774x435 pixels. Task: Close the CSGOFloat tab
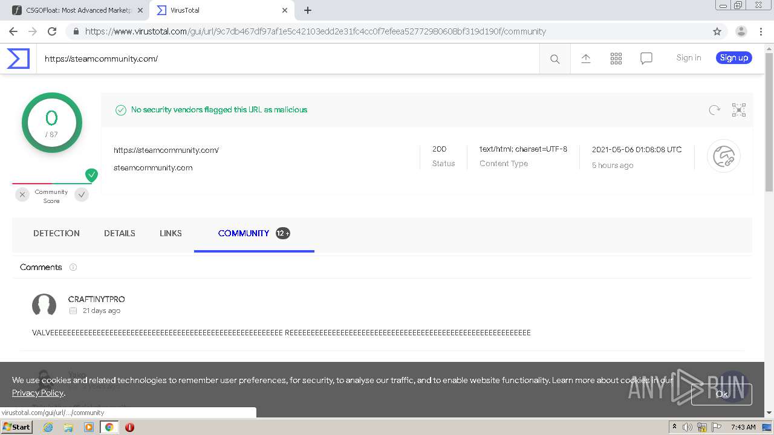click(140, 10)
